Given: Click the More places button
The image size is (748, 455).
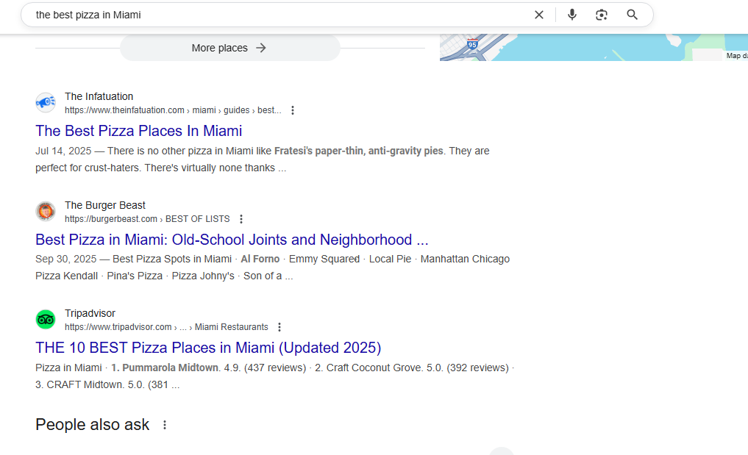Looking at the screenshot, I should tap(229, 48).
